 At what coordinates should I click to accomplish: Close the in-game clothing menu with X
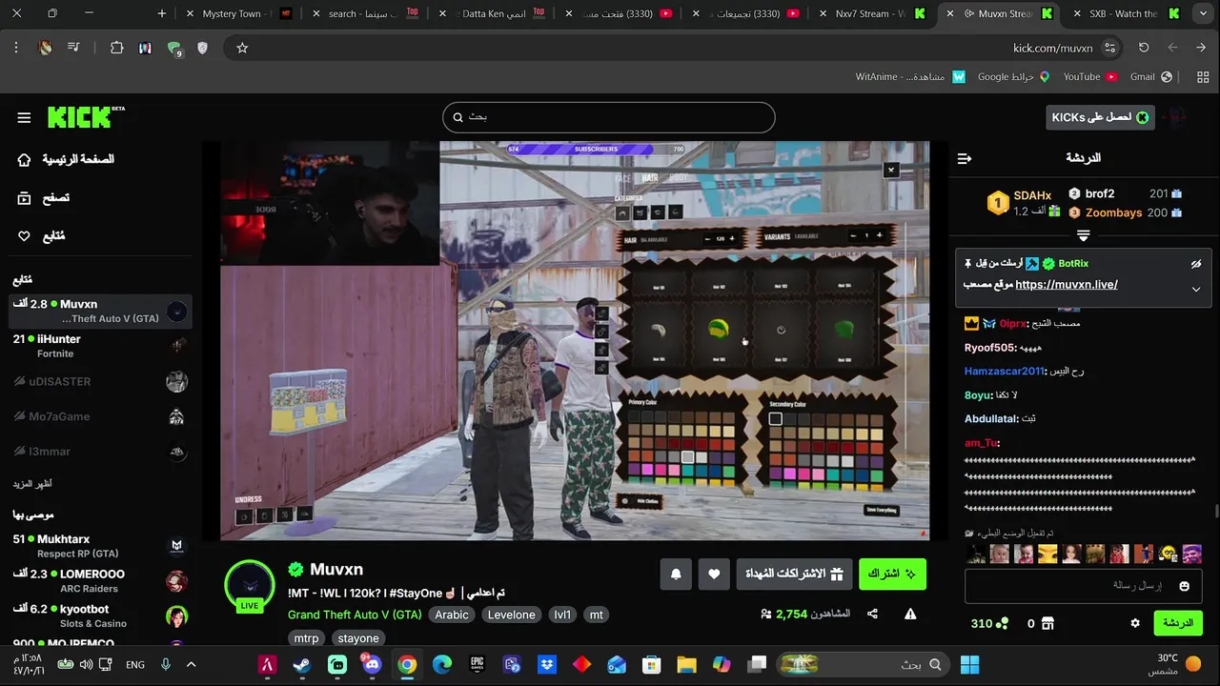(891, 170)
